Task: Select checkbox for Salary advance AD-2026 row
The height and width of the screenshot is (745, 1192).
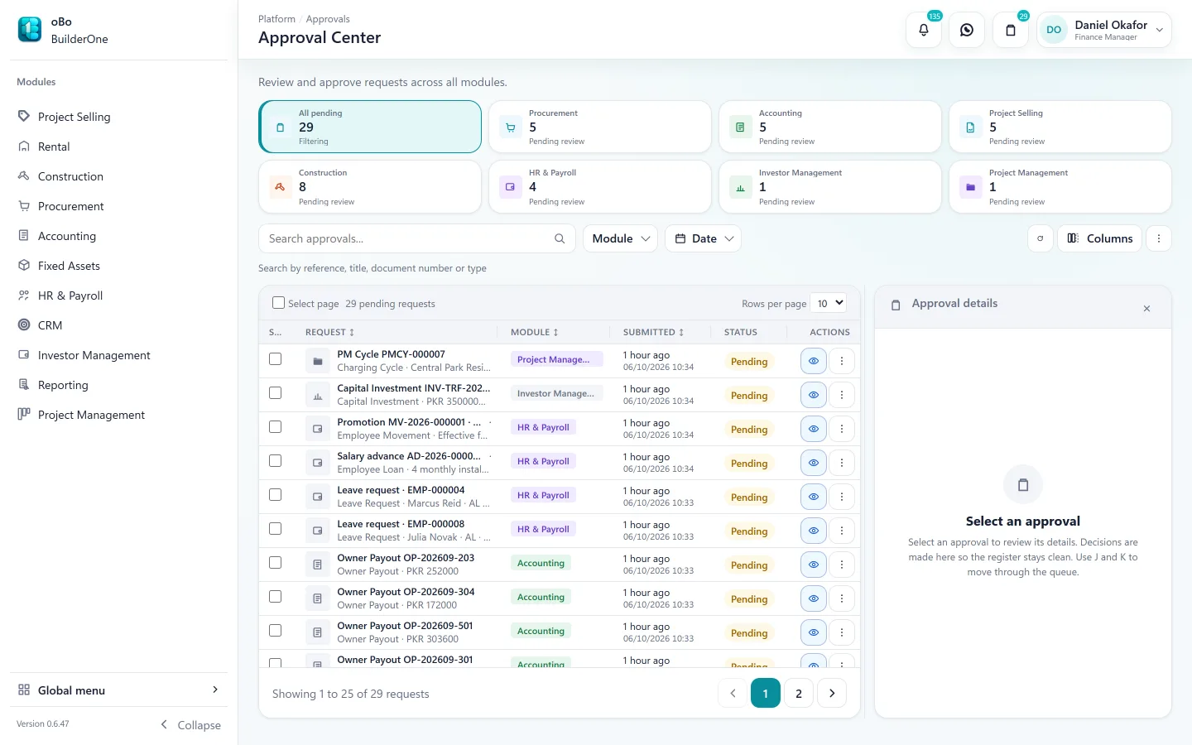Action: [x=276, y=461]
